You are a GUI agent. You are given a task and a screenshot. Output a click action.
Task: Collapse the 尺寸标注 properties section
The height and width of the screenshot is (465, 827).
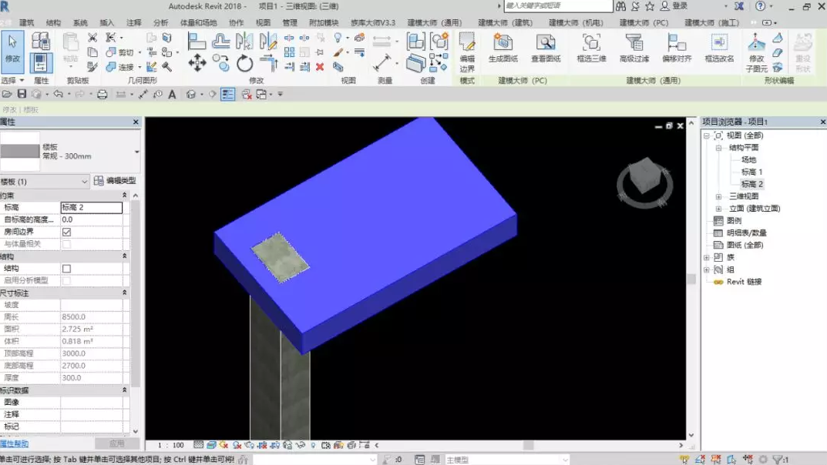[x=125, y=293]
